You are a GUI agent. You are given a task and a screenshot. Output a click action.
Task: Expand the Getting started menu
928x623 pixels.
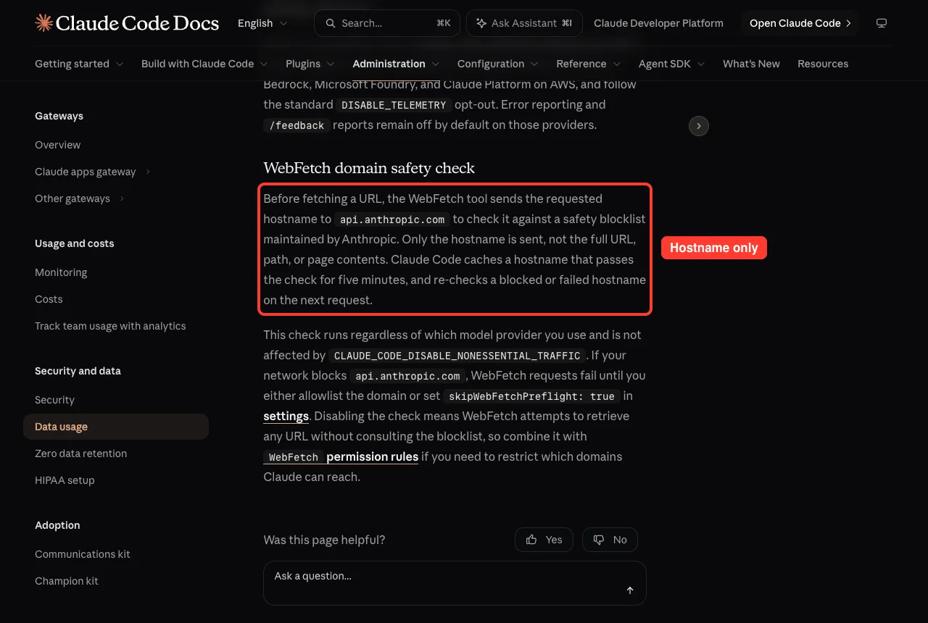point(79,64)
